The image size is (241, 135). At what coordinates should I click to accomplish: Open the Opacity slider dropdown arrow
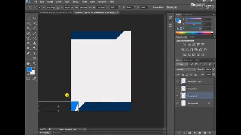[214, 69]
